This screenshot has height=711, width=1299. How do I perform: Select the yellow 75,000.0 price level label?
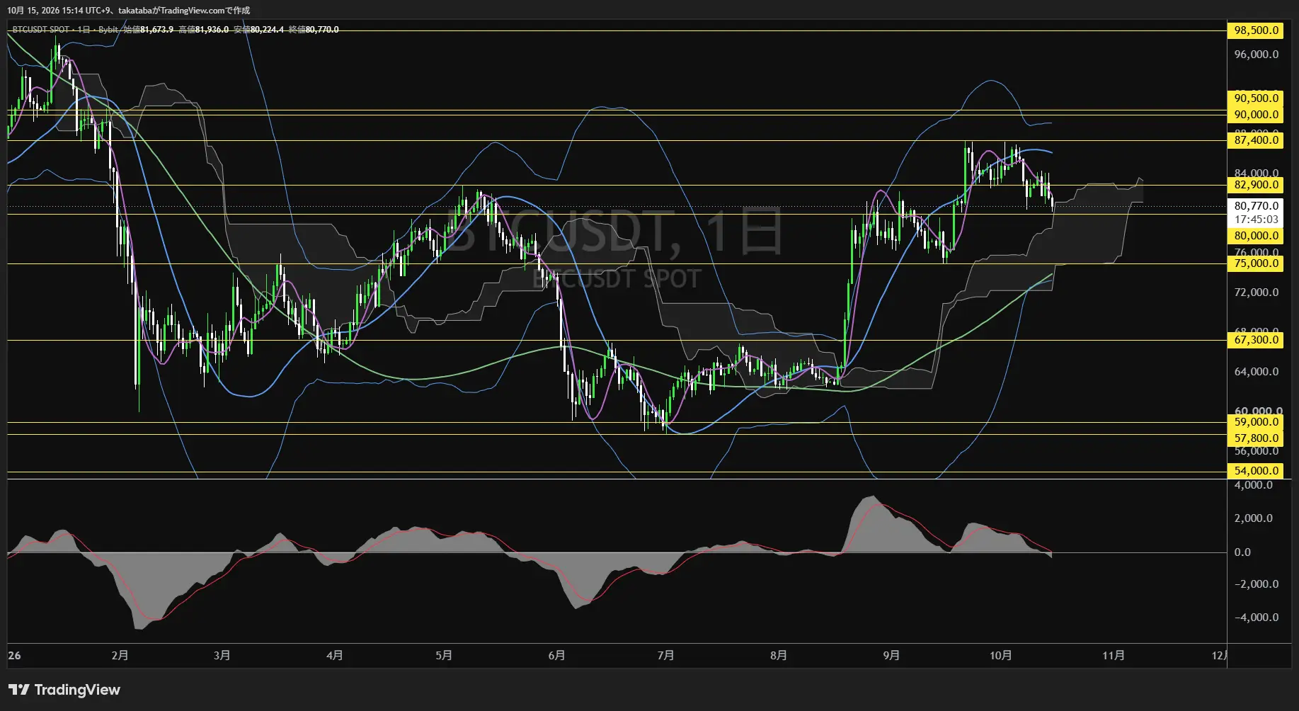pos(1257,263)
